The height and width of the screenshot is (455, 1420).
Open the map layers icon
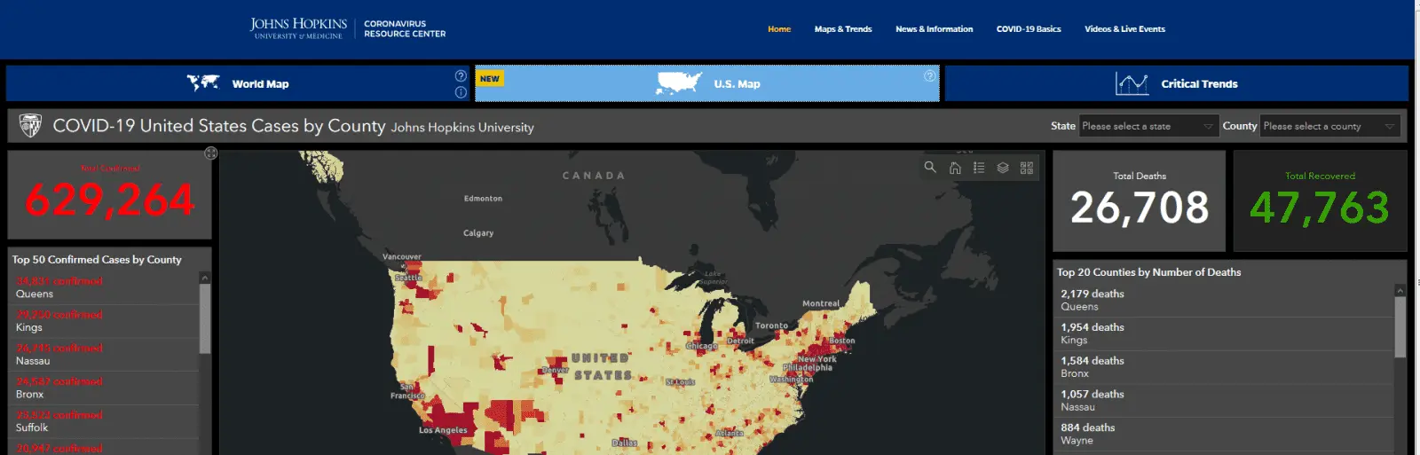click(1003, 168)
